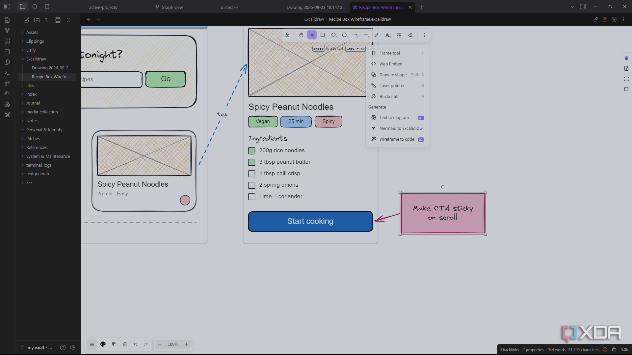This screenshot has height=355, width=632.
Task: Expand the References folder
Action: click(36, 147)
